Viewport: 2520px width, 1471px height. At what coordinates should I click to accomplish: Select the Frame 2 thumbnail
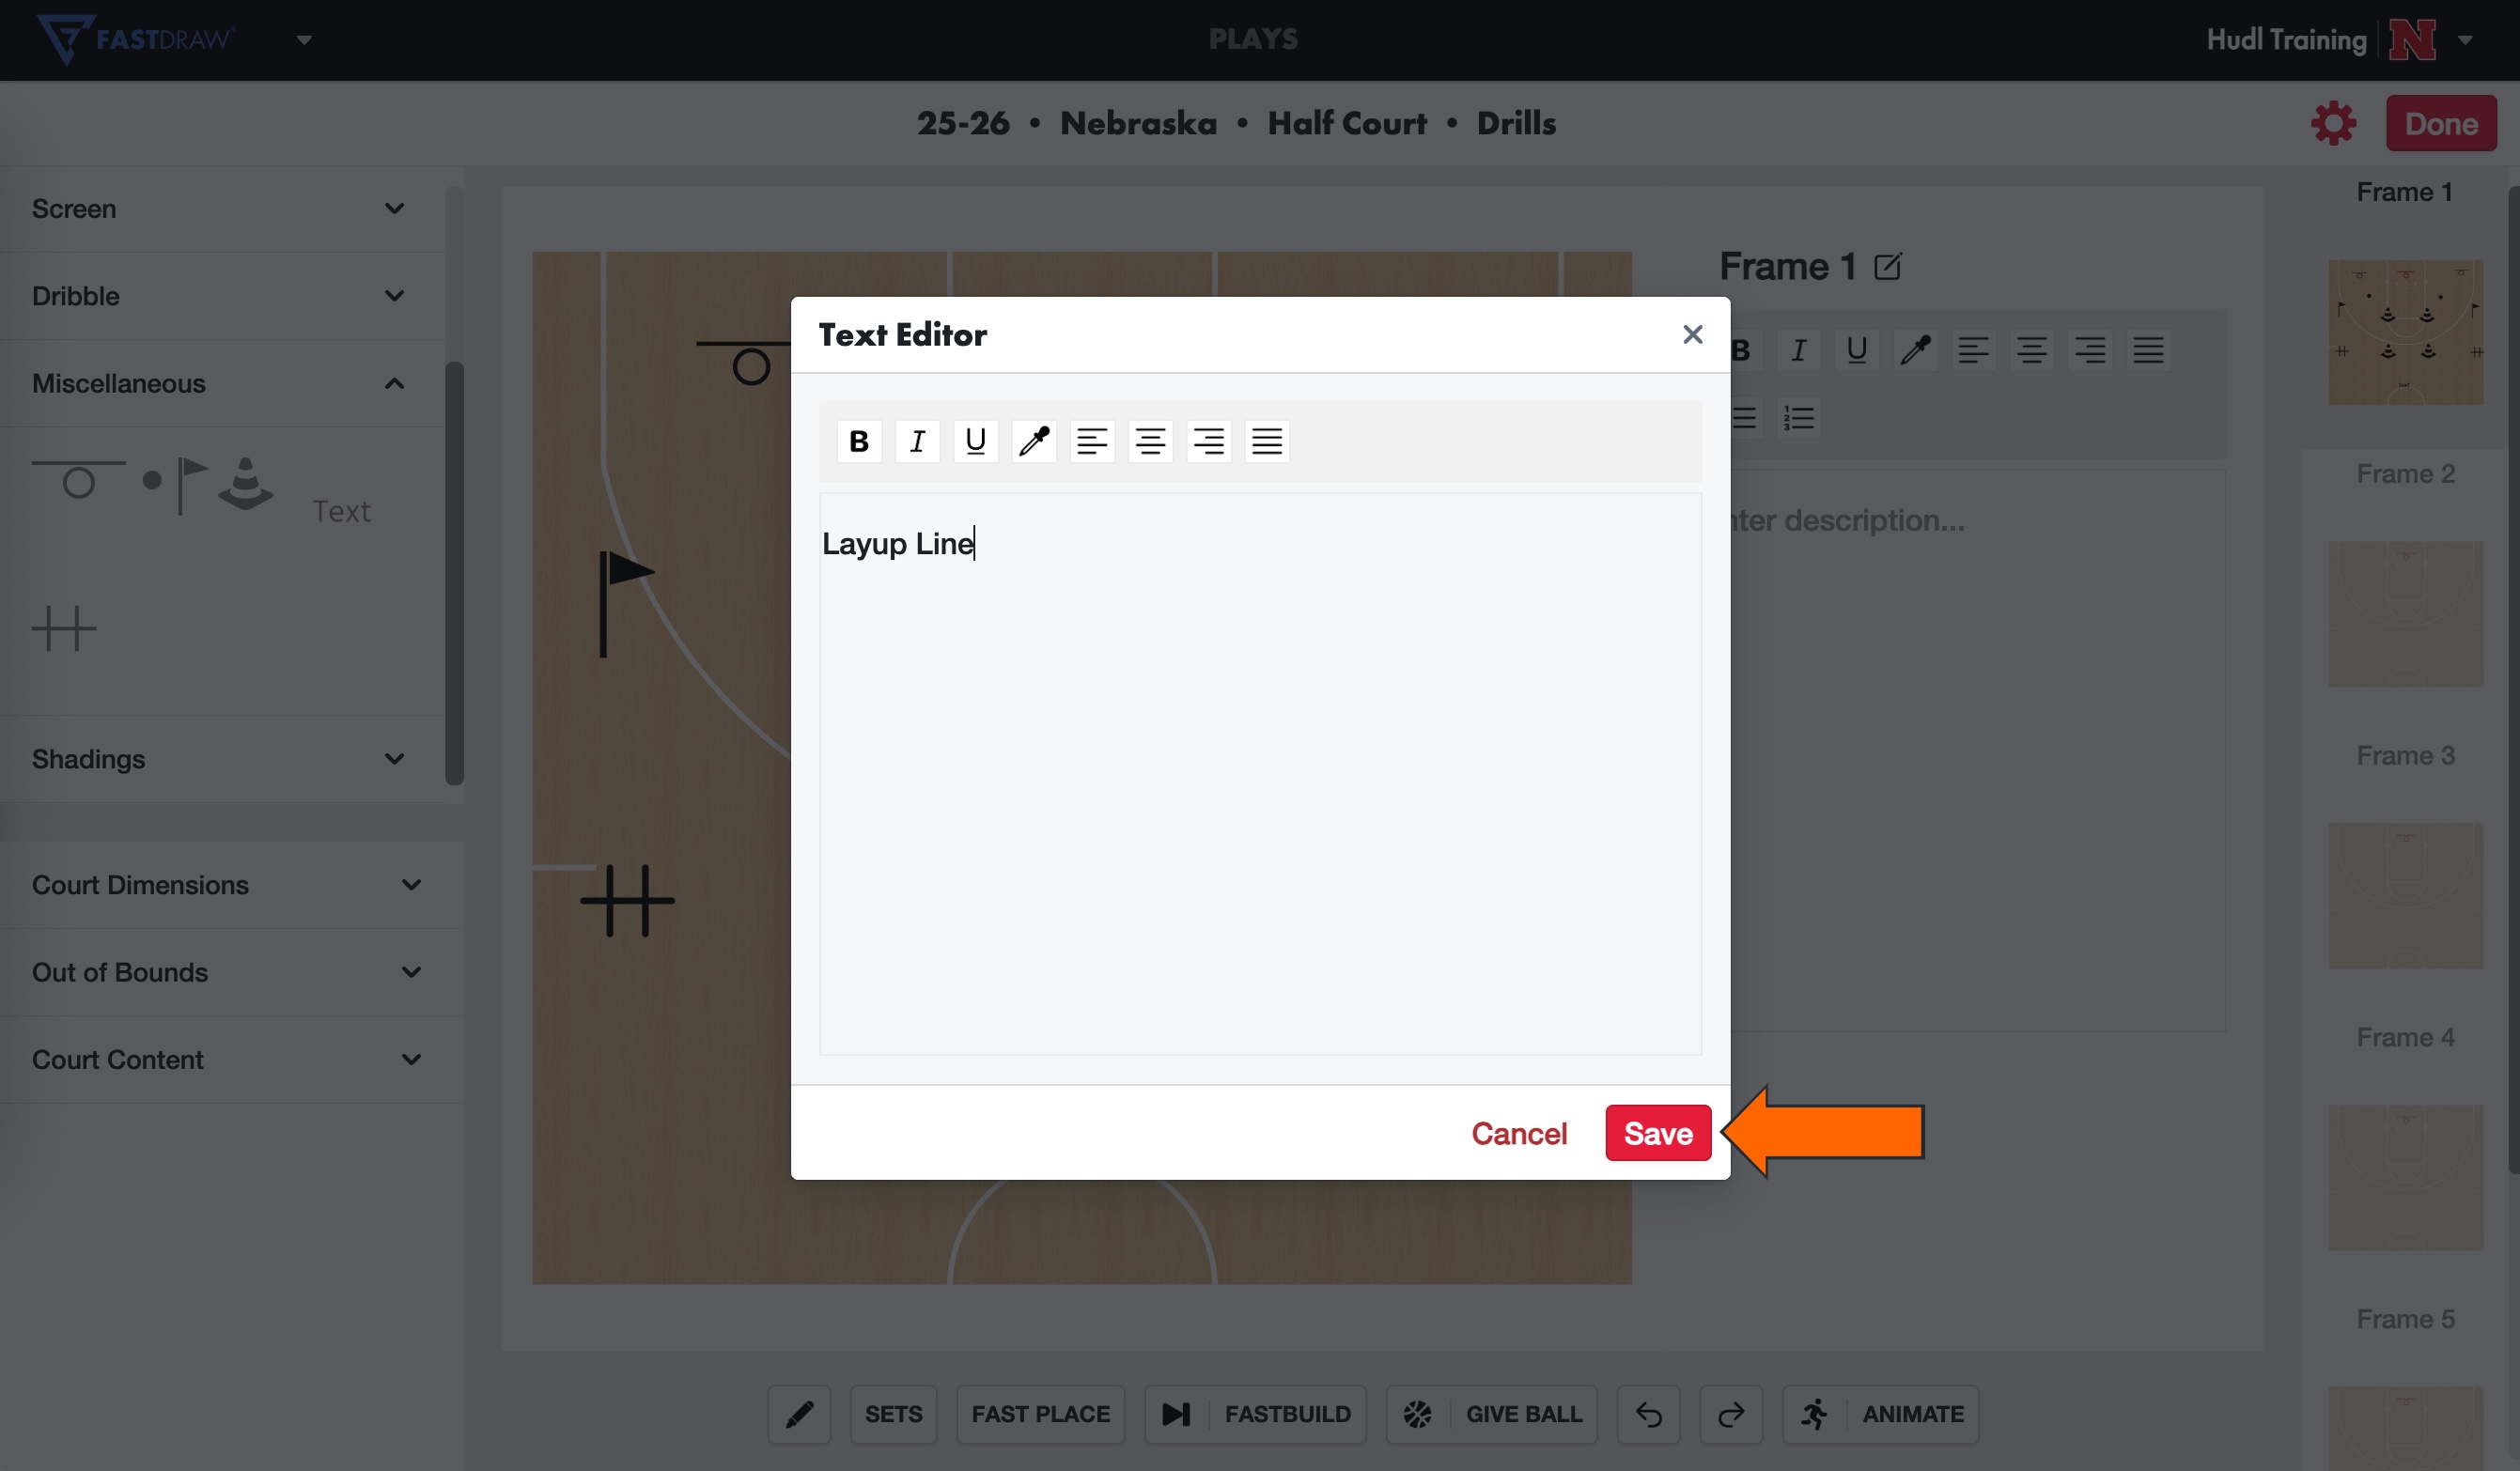[2405, 613]
